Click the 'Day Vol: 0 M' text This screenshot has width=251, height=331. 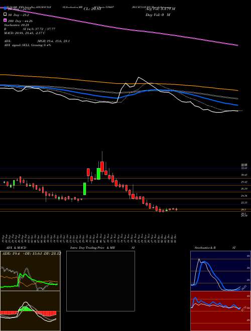[x=158, y=15]
